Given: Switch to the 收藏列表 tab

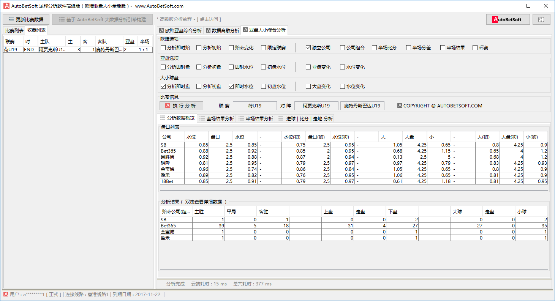Looking at the screenshot, I should 36,30.
